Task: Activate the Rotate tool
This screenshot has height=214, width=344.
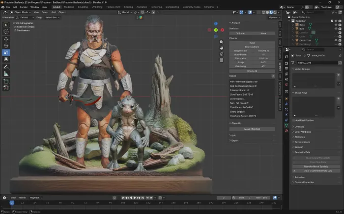Action: (6, 46)
